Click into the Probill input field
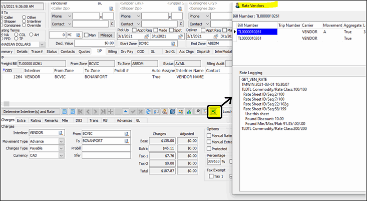This screenshot has height=201, width=367. pyautogui.click(x=106, y=148)
